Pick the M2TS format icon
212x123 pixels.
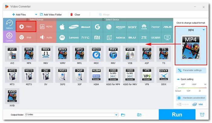point(29,75)
